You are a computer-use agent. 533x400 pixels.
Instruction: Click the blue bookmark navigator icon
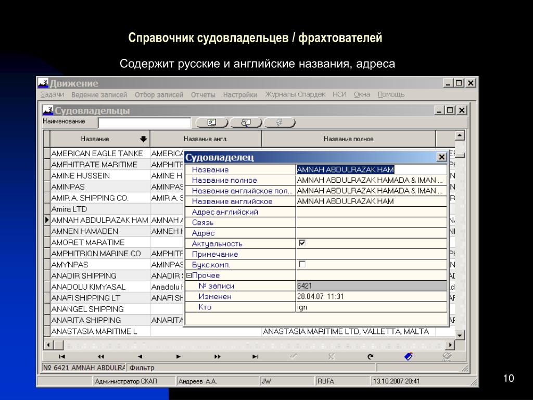pos(409,356)
